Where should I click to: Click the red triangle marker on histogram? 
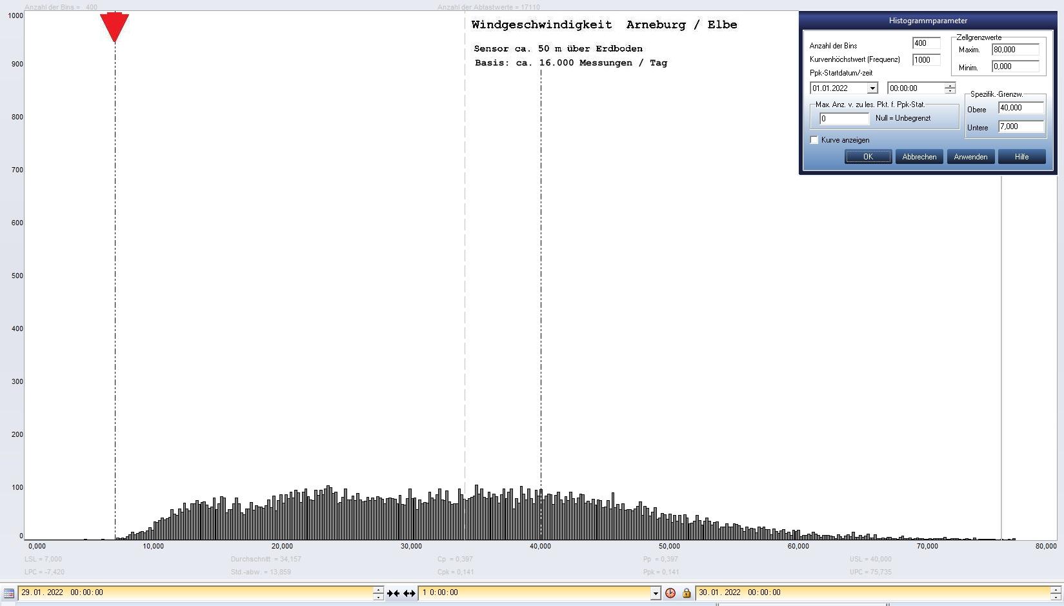(114, 27)
